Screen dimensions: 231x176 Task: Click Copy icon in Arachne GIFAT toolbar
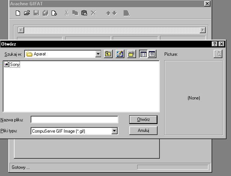(75, 13)
